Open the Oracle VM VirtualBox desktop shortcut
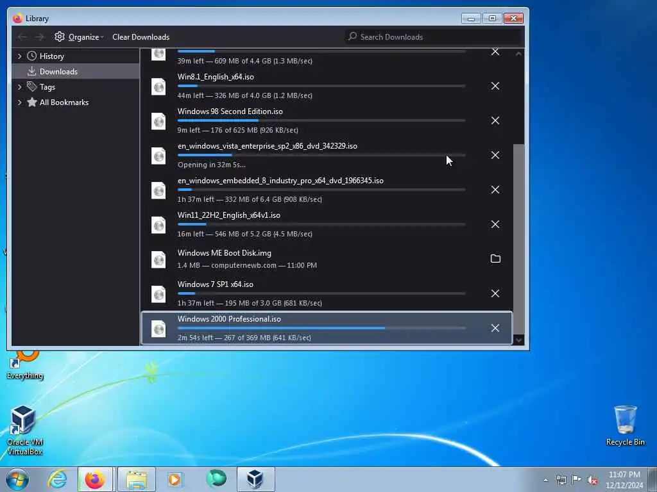The image size is (657, 492). point(25,430)
